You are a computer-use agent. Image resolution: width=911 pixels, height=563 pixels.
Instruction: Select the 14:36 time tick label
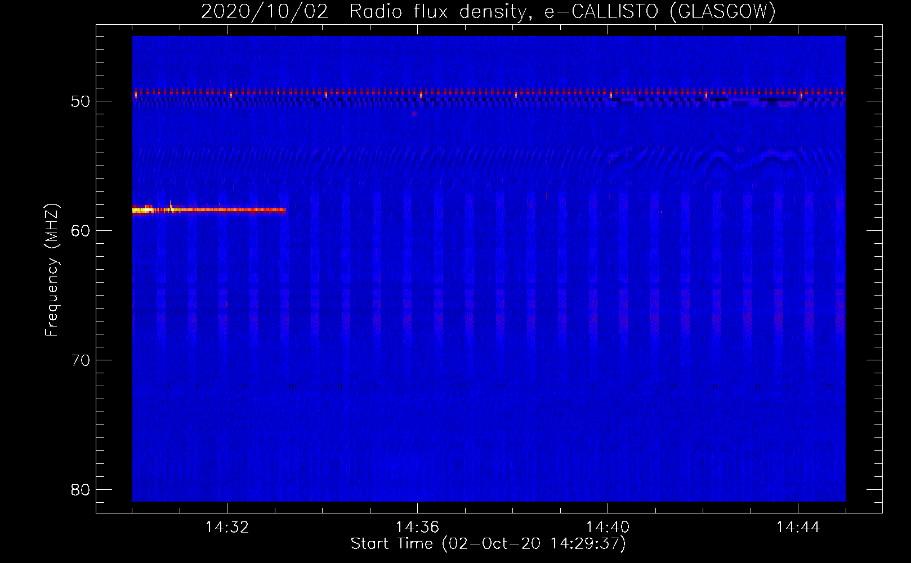coord(417,528)
